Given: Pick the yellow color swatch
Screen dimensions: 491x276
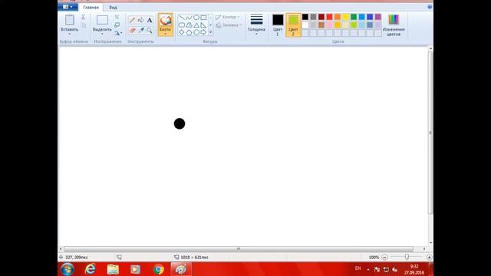Looking at the screenshot, I should (x=346, y=17).
